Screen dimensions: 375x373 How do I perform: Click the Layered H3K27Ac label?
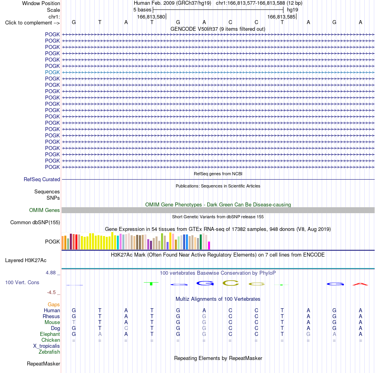(x=26, y=261)
